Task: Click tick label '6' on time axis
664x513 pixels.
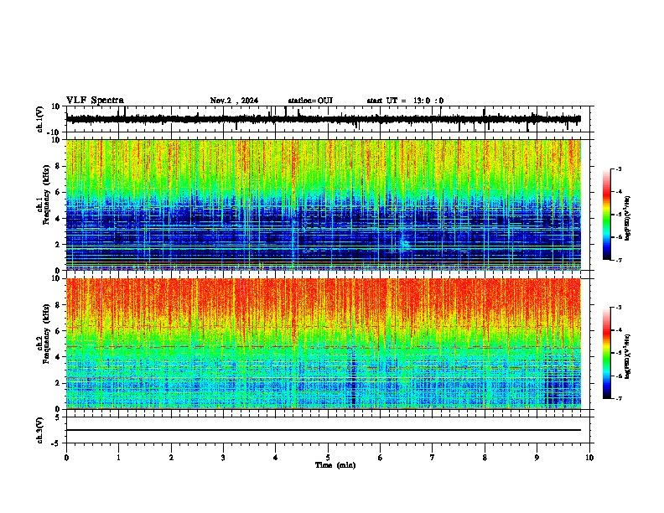Action: pos(380,458)
